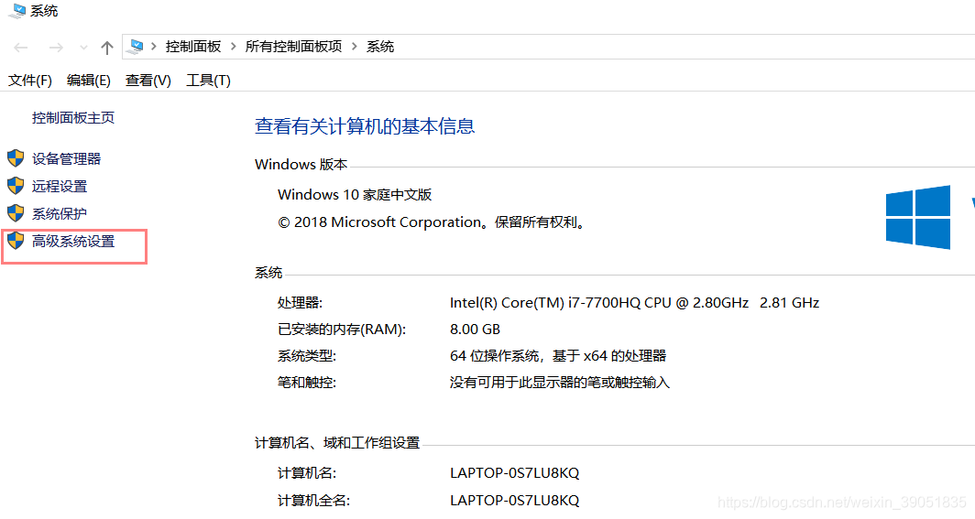Click shield icon beside 高级系统设置
975x519 pixels.
tap(16, 240)
